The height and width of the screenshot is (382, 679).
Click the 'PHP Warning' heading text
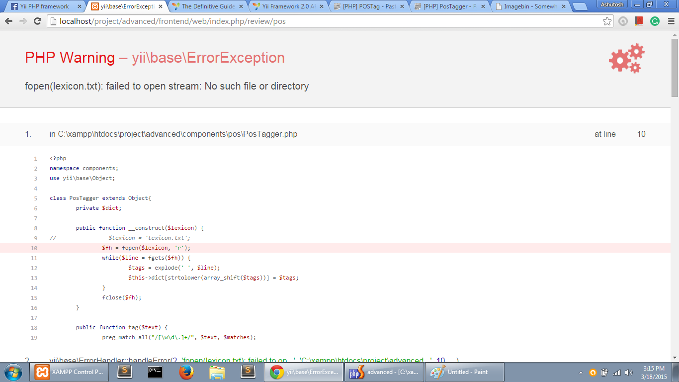70,58
